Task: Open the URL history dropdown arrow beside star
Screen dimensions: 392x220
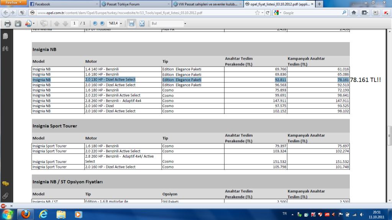Action: coord(262,13)
